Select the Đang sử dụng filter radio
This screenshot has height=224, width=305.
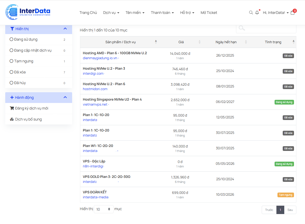point(12,39)
